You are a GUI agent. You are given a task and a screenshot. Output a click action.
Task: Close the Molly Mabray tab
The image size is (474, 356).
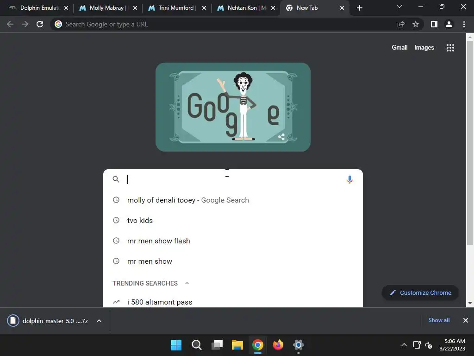[135, 8]
